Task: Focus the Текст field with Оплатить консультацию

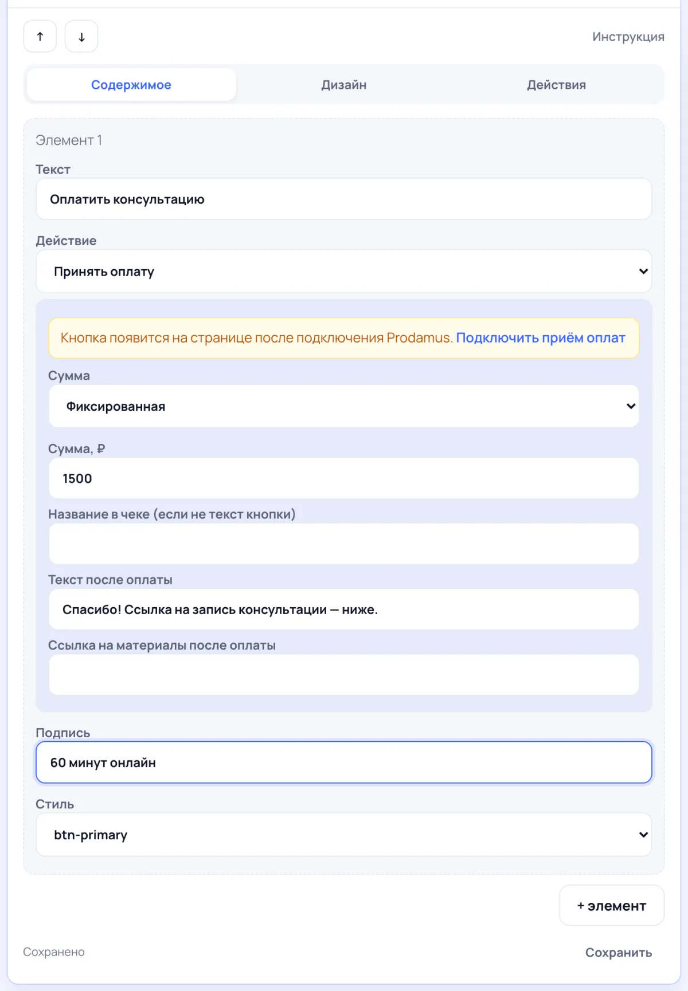Action: [344, 199]
